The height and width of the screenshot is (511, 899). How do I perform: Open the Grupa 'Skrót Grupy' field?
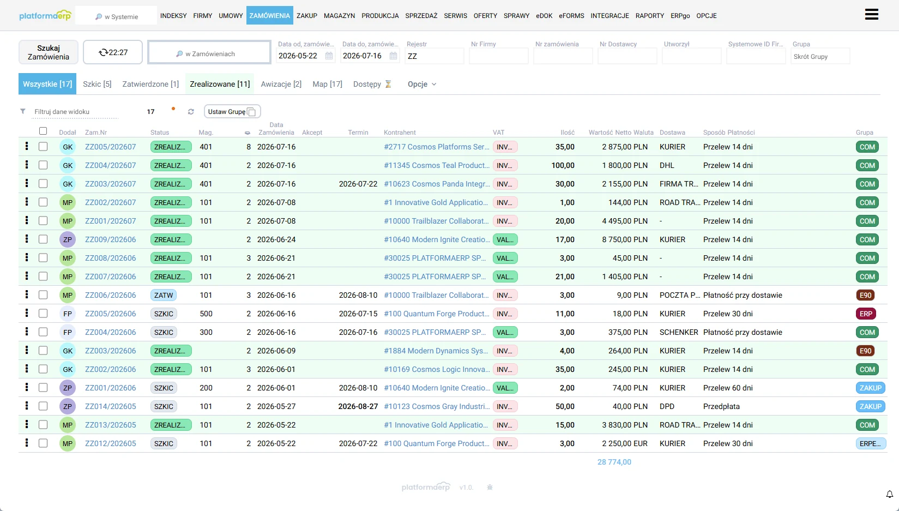pyautogui.click(x=820, y=56)
